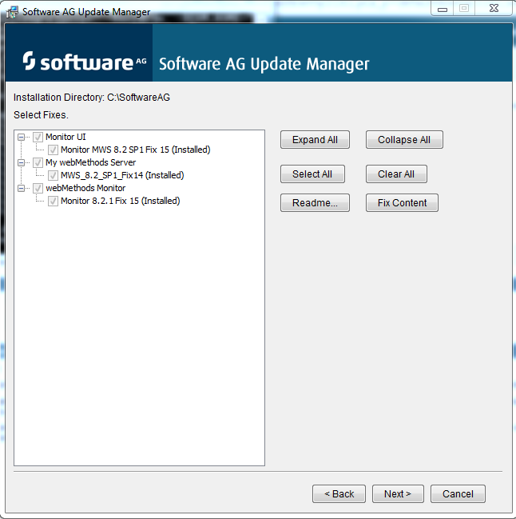Choose Select All fixes

click(312, 174)
